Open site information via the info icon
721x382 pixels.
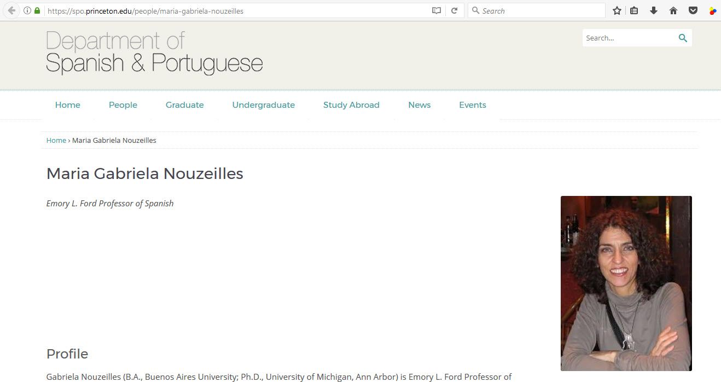27,10
